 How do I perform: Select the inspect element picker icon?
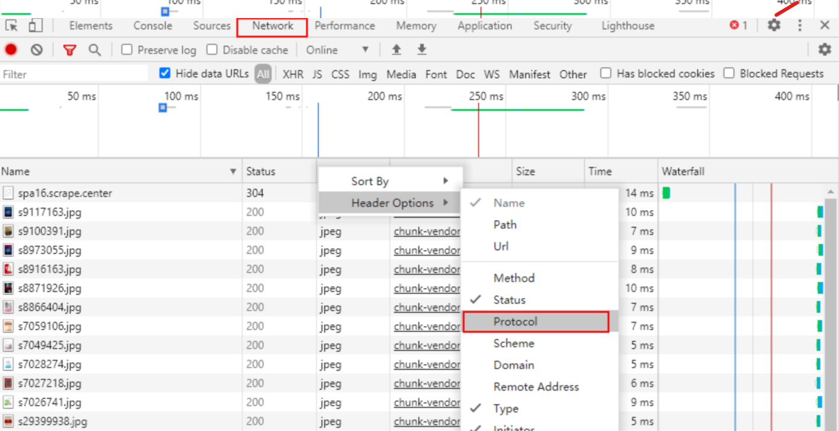[11, 26]
